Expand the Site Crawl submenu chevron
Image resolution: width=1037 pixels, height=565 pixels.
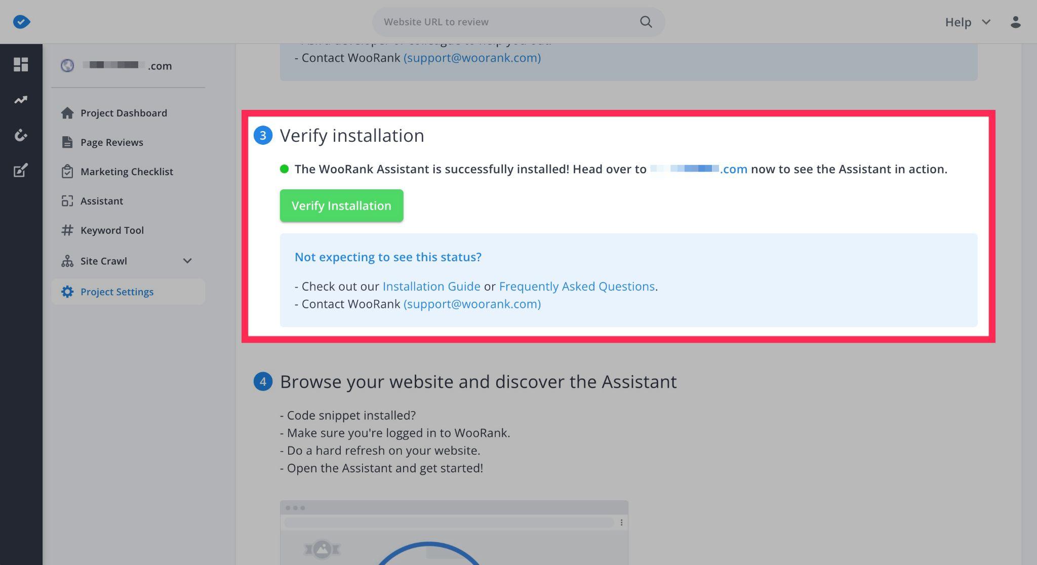click(x=187, y=261)
